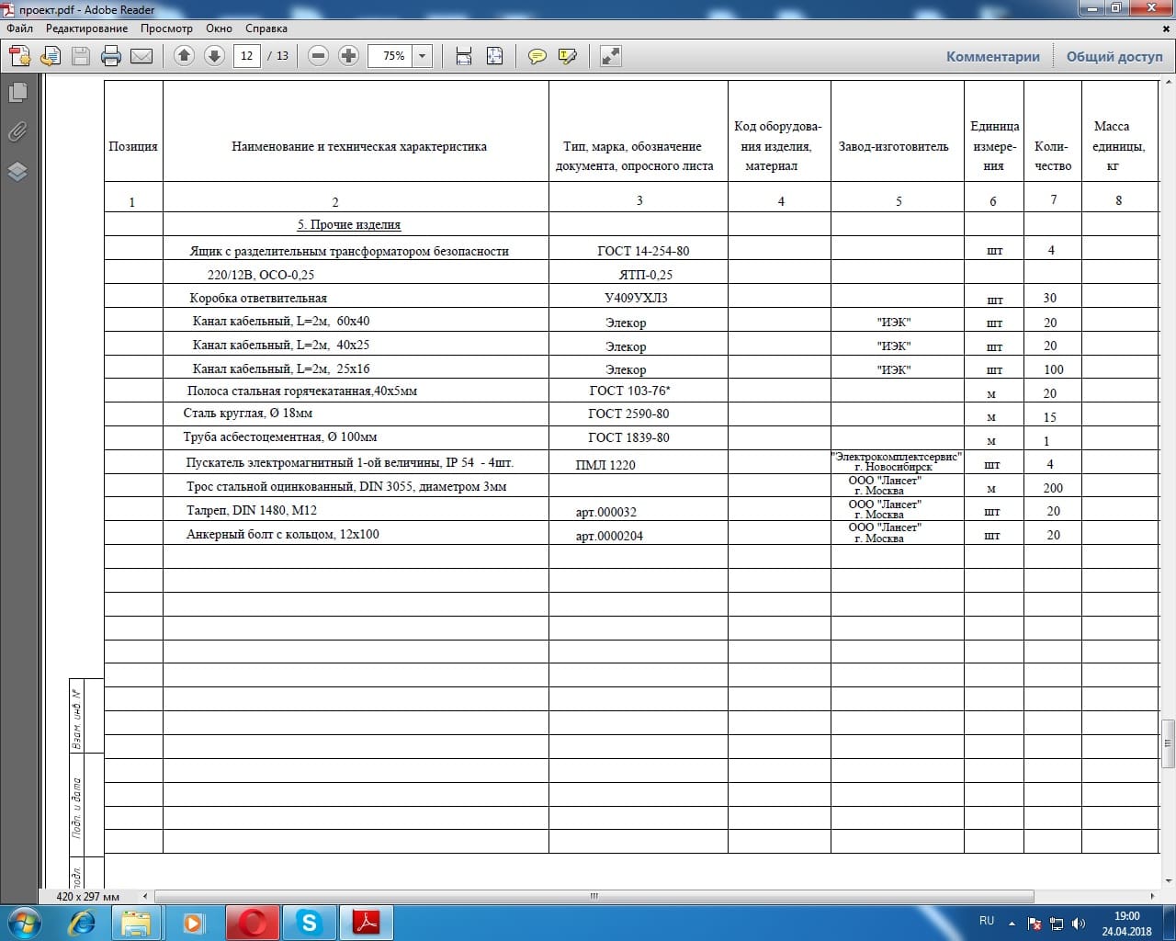
Task: Select the highlight text tool
Action: [568, 56]
